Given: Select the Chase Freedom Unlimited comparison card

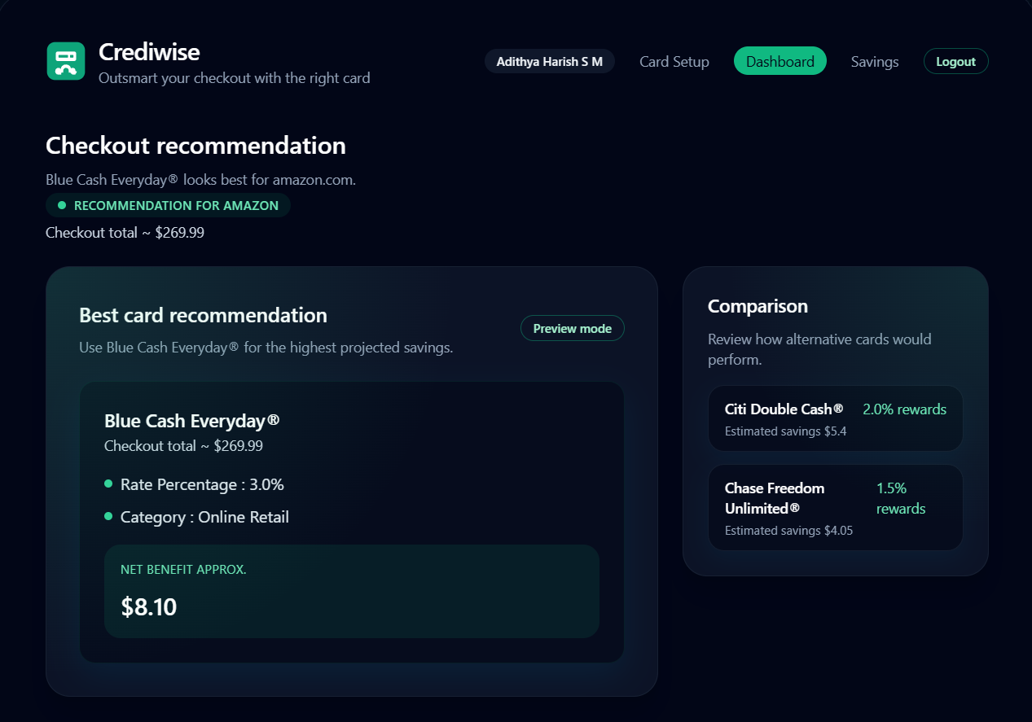Looking at the screenshot, I should coord(836,508).
